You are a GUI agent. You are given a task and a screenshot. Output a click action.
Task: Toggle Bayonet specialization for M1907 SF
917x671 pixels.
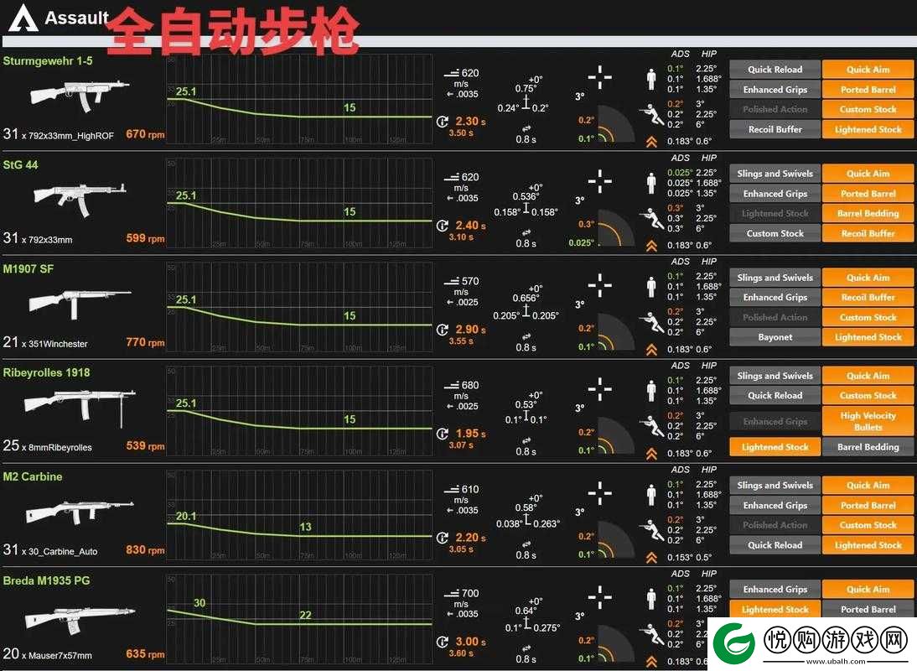coord(775,337)
